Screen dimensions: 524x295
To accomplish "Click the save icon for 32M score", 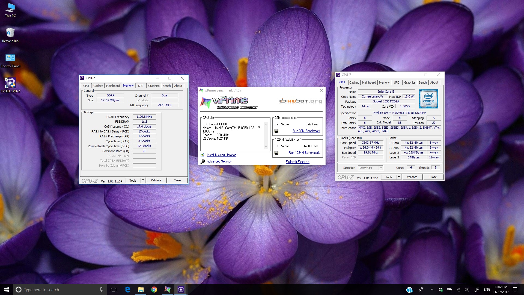I will tap(276, 131).
